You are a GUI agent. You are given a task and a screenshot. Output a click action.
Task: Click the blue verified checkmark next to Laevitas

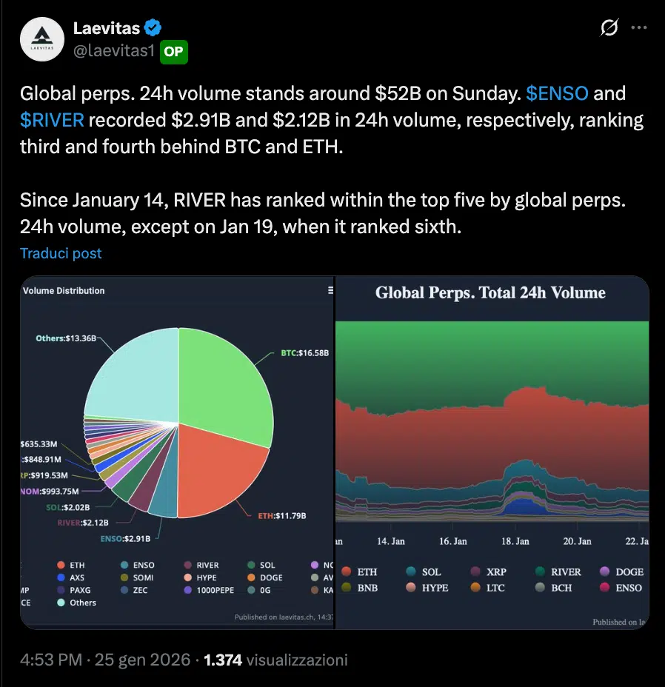(153, 27)
